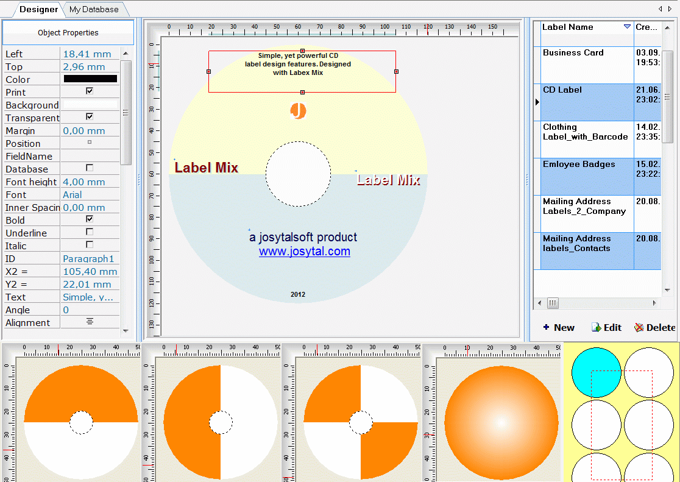Enable the Italic checkbox
This screenshot has width=680, height=482.
pyautogui.click(x=90, y=245)
